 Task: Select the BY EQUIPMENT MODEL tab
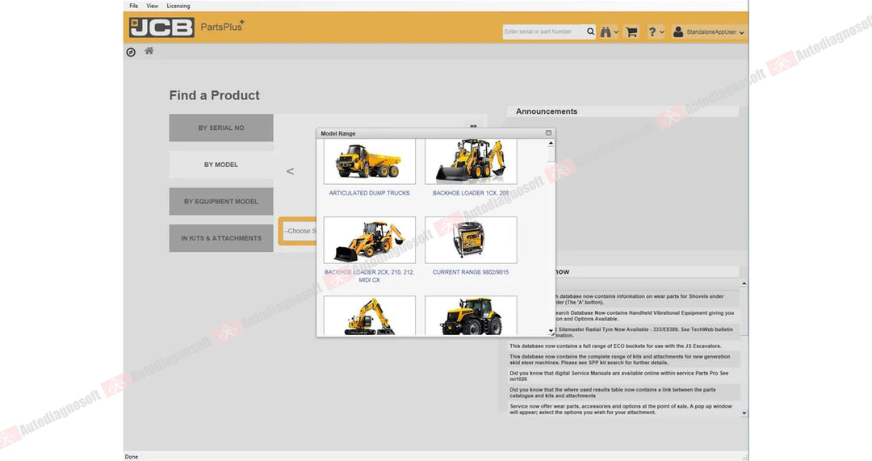pos(220,201)
